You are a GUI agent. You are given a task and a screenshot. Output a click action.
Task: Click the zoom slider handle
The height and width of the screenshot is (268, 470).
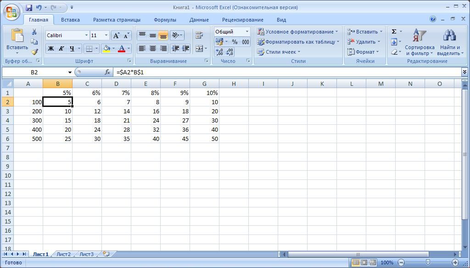(x=428, y=262)
